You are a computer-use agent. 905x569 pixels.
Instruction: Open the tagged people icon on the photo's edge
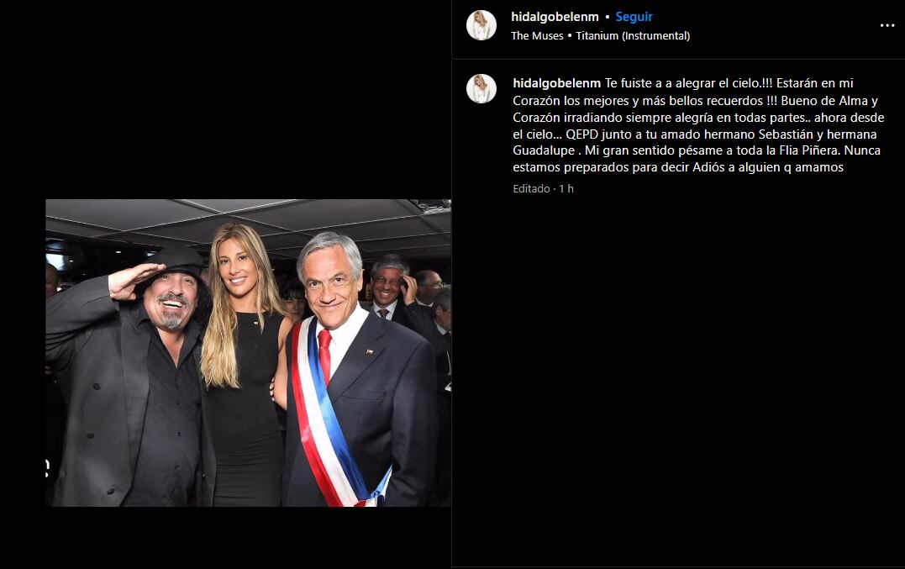click(x=47, y=468)
